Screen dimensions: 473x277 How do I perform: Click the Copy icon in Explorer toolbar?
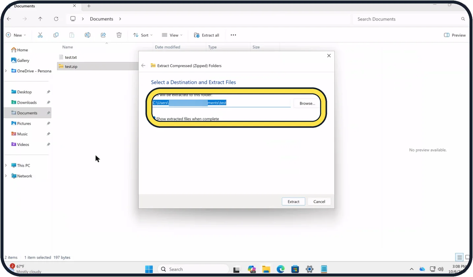[56, 35]
